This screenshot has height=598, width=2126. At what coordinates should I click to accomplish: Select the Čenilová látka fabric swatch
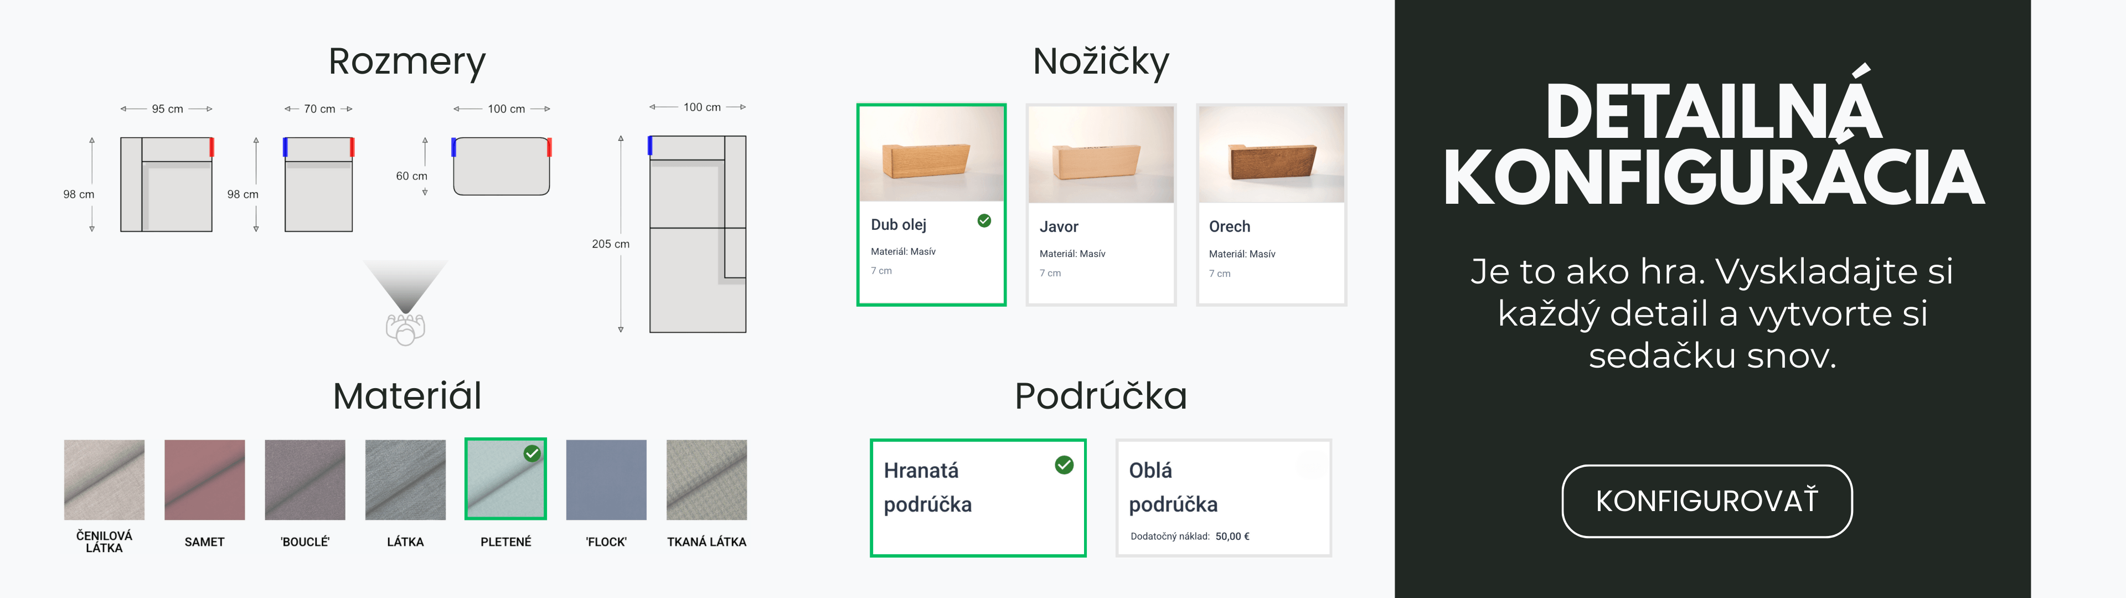coord(104,480)
